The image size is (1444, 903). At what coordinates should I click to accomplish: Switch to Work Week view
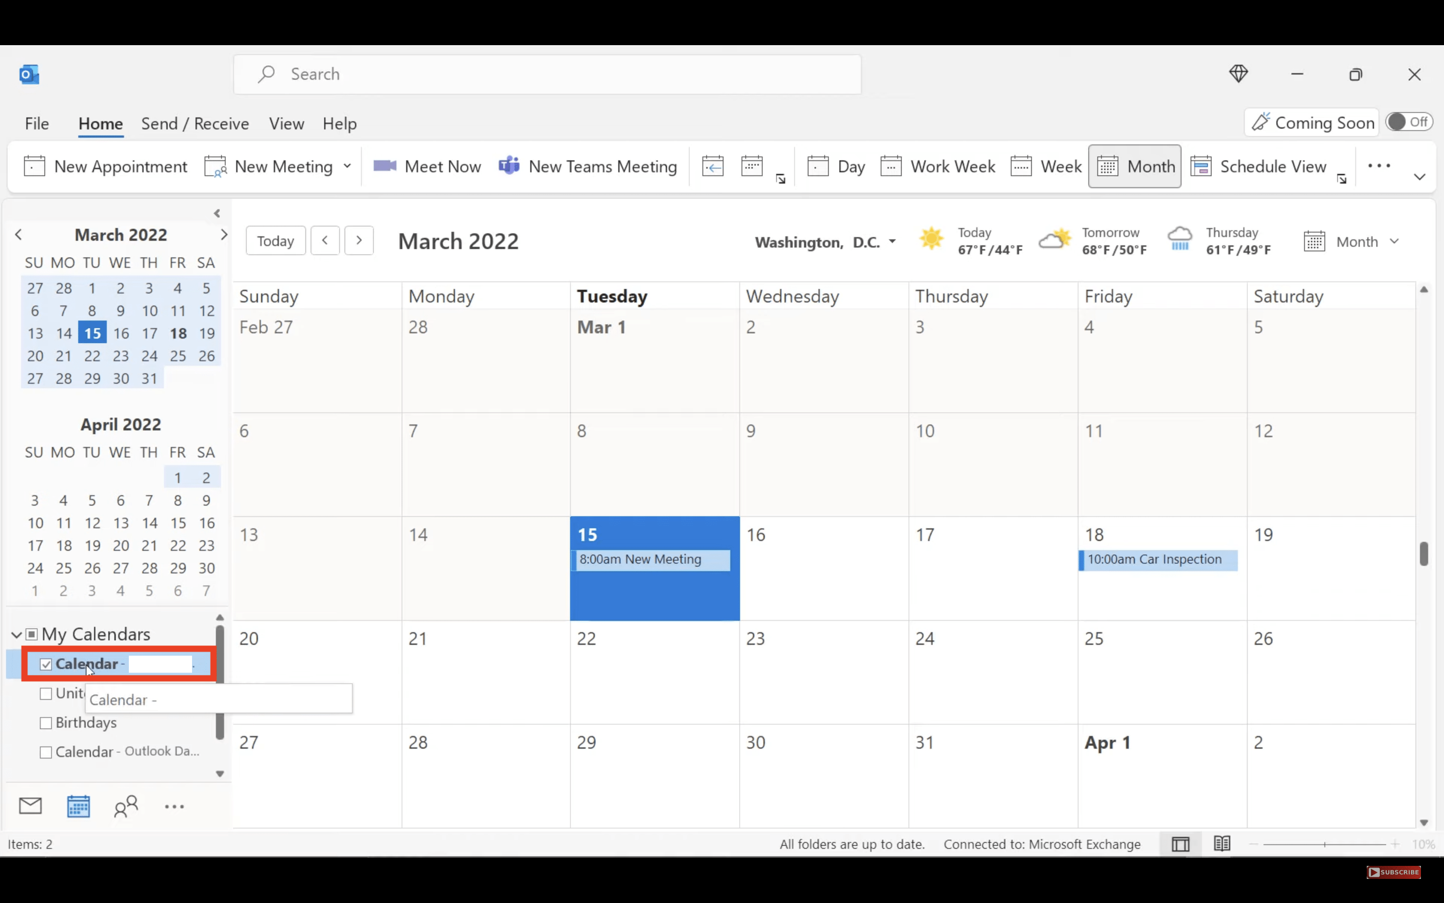(x=938, y=167)
